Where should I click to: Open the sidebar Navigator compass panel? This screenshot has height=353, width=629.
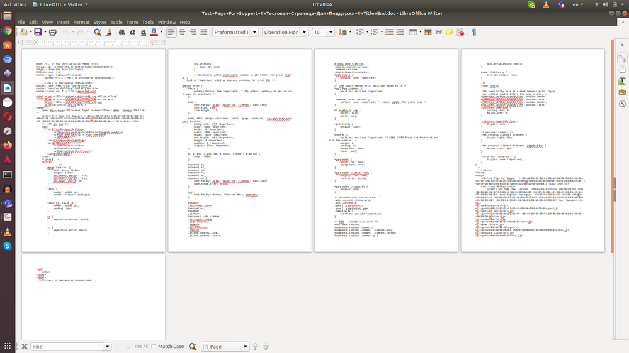pyautogui.click(x=622, y=104)
